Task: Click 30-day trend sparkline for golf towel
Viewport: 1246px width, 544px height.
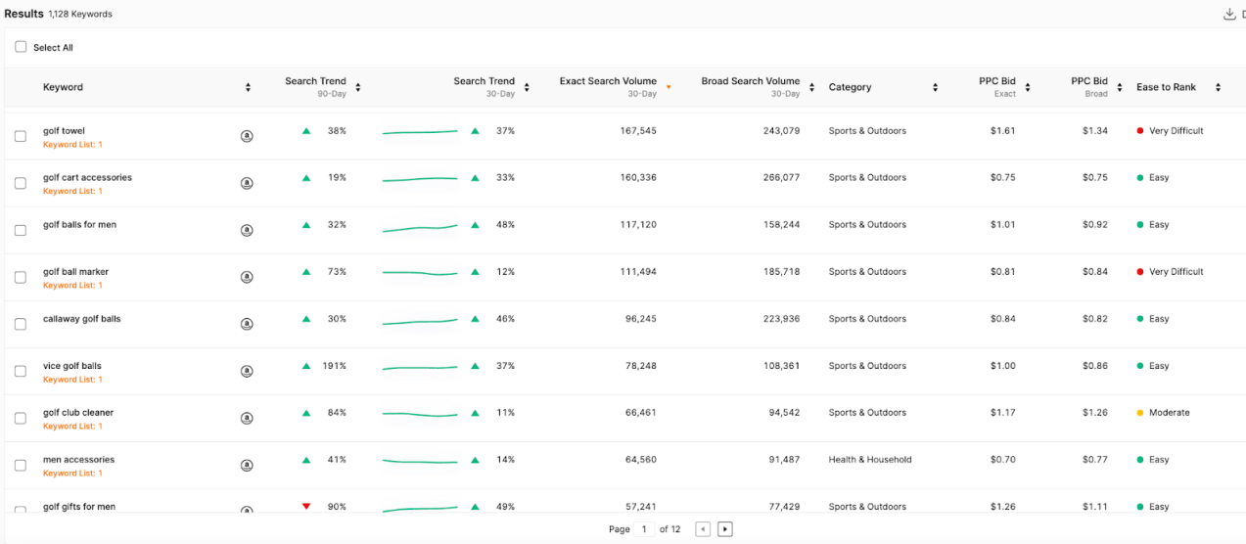Action: 420,131
